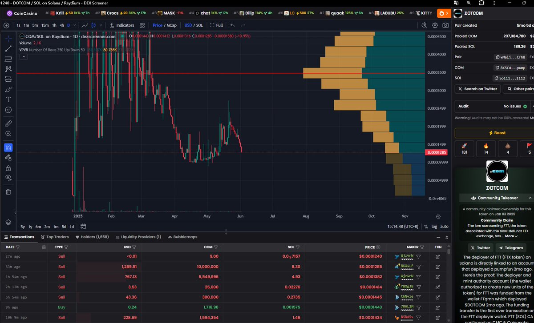Open the forecasting and measurement tools
Screen dimensions: 534x323
pos(8,79)
